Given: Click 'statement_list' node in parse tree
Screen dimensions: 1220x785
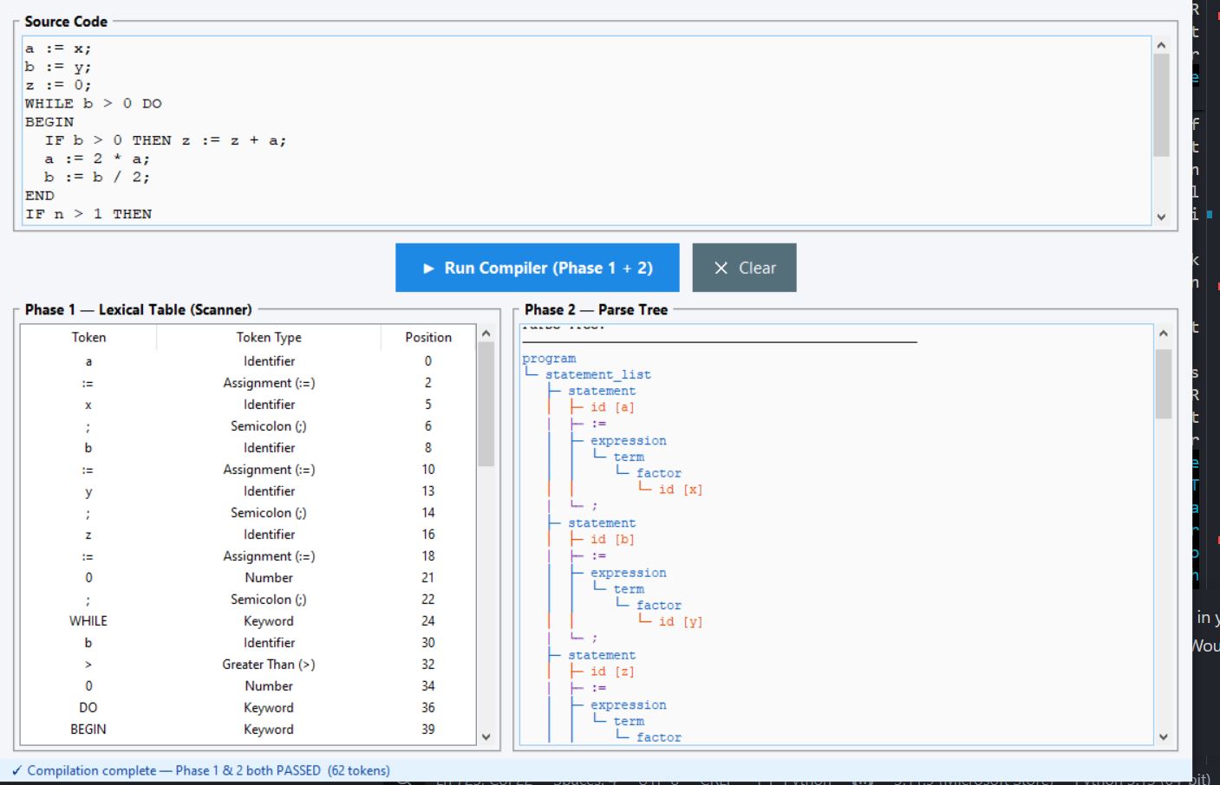Looking at the screenshot, I should tap(598, 375).
